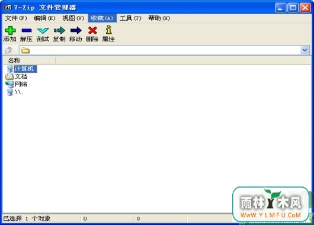Click the Documents (文档) folder icon

pos(9,76)
